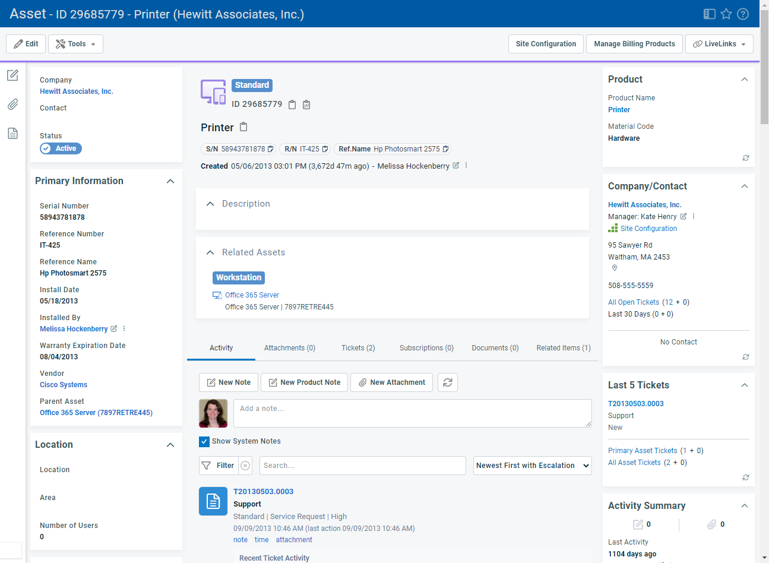Image resolution: width=769 pixels, height=563 pixels.
Task: Open more options dots beside created line
Action: [x=466, y=166]
